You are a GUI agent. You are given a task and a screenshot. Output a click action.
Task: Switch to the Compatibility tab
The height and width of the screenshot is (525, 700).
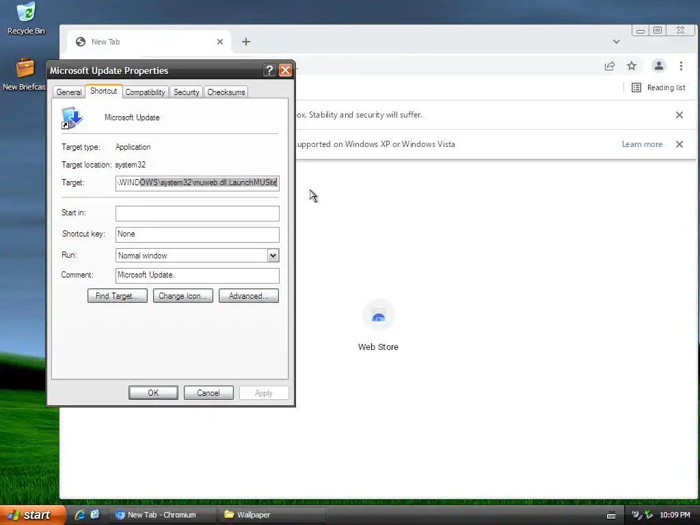(145, 92)
